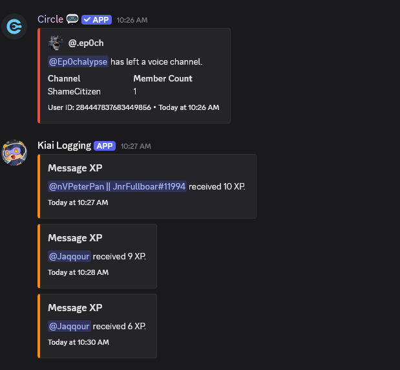
Task: Open the Kiai Logging bot avatar
Action: [14, 153]
